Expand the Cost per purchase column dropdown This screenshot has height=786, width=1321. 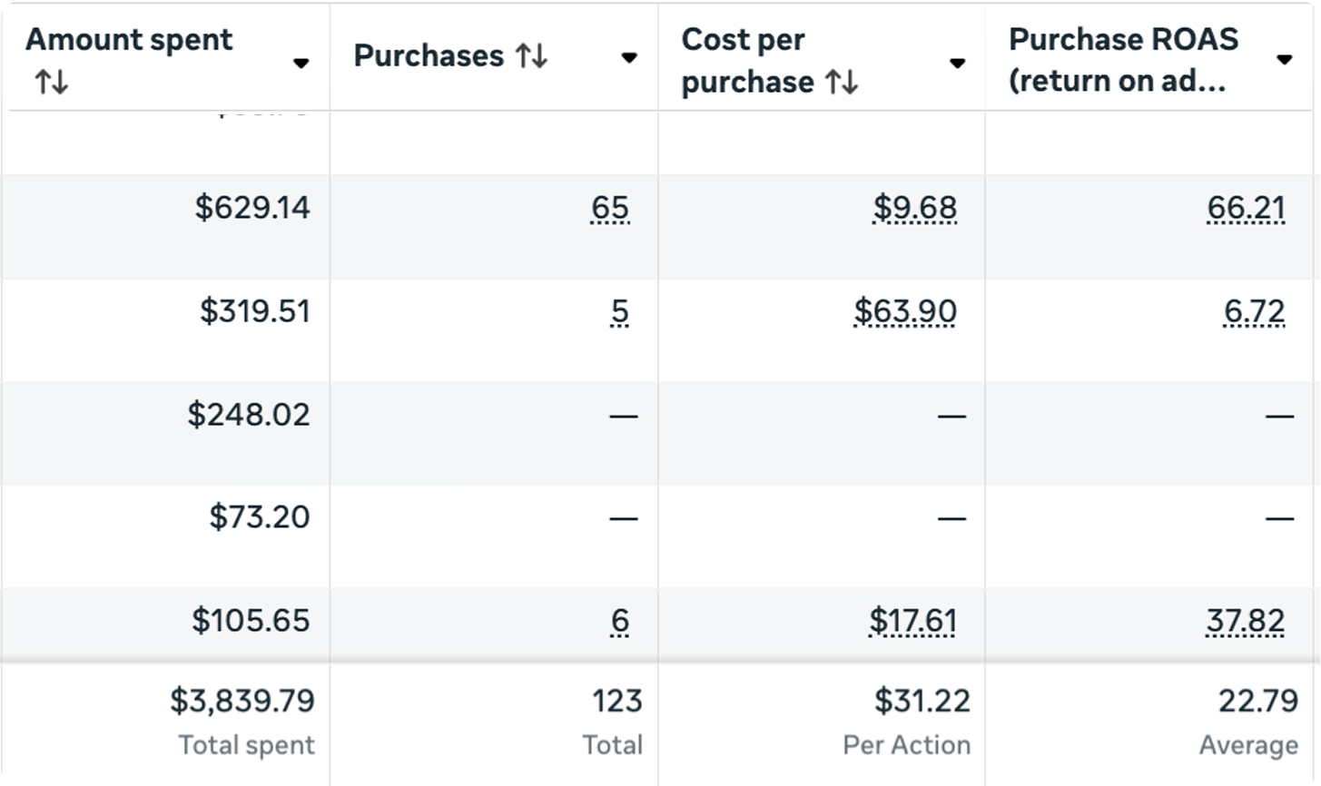[x=957, y=63]
